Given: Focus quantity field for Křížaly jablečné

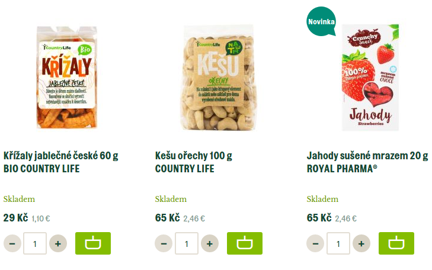Looking at the screenshot, I should pos(35,243).
